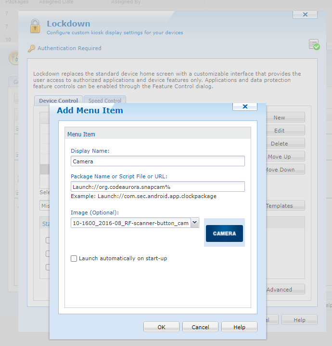Image resolution: width=332 pixels, height=346 pixels.
Task: Close the Lockdown dialog window
Action: (305, 14)
